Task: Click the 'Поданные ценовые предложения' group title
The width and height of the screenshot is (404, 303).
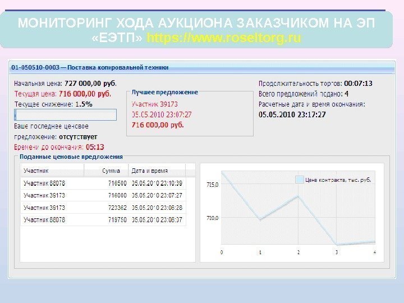Action: point(71,157)
